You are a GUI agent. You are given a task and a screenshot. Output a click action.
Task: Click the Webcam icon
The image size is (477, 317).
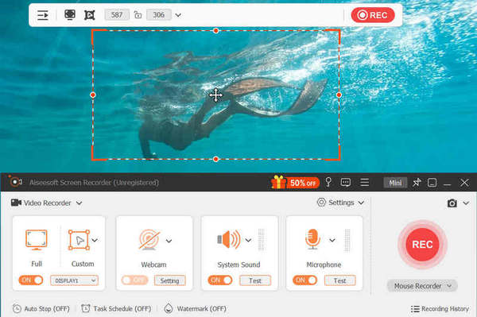(x=149, y=239)
